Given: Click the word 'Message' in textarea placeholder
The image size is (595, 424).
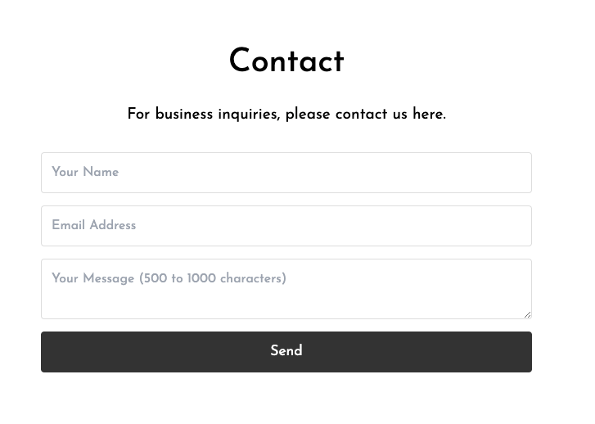Looking at the screenshot, I should (x=109, y=278).
